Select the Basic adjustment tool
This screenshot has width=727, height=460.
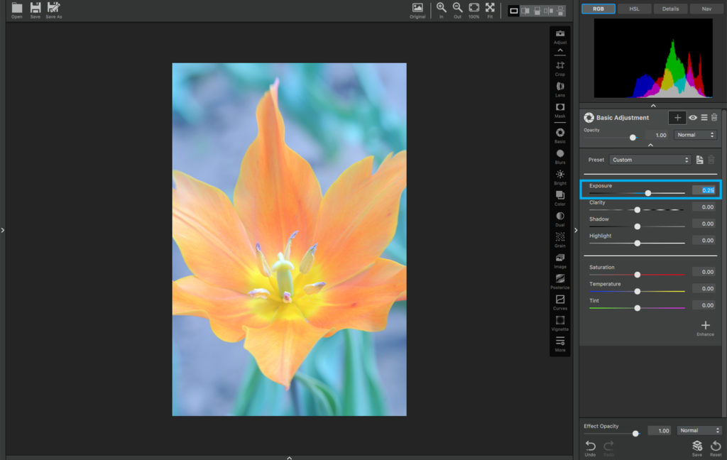(560, 136)
